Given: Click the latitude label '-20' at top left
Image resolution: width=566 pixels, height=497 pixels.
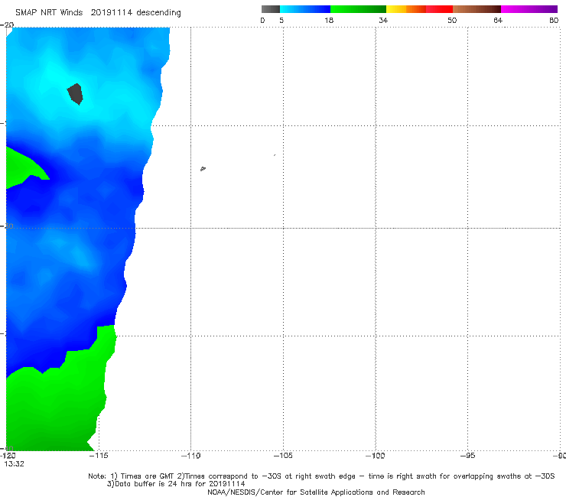Looking at the screenshot, I should click(7, 24).
